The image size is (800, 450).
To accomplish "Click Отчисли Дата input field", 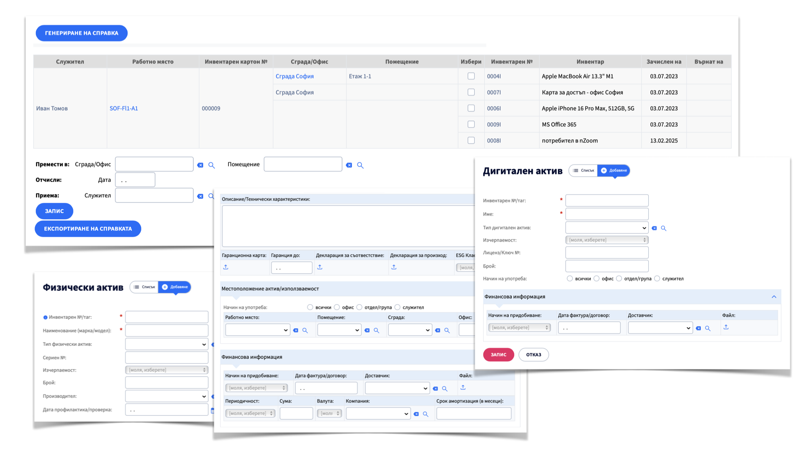I will 135,180.
